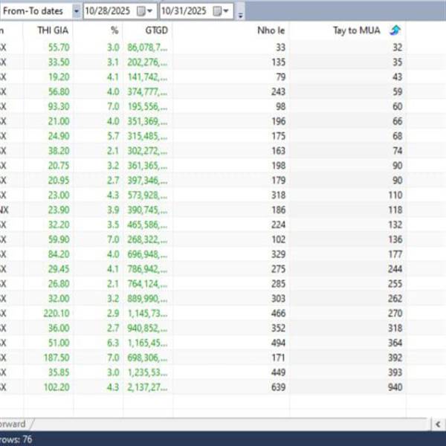
Task: Select percent cell 5.7
Action: click(113, 136)
